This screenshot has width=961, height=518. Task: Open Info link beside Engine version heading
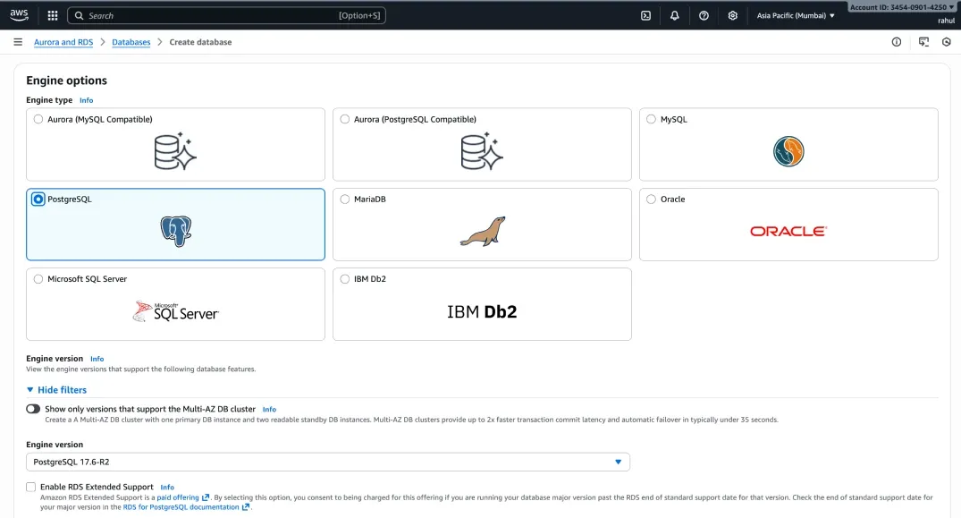(97, 359)
